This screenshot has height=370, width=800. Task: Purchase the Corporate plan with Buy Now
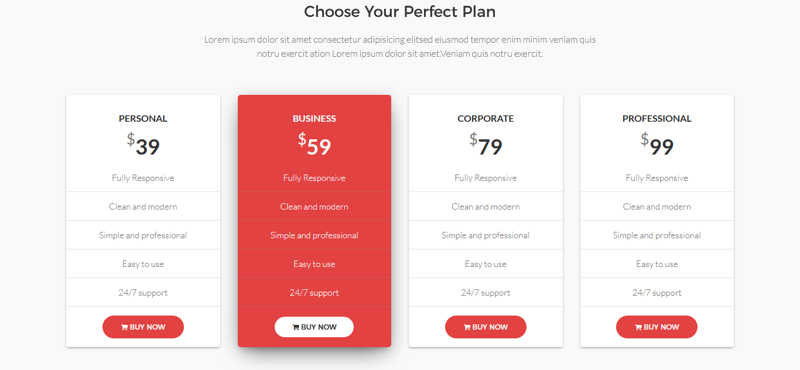(x=486, y=327)
